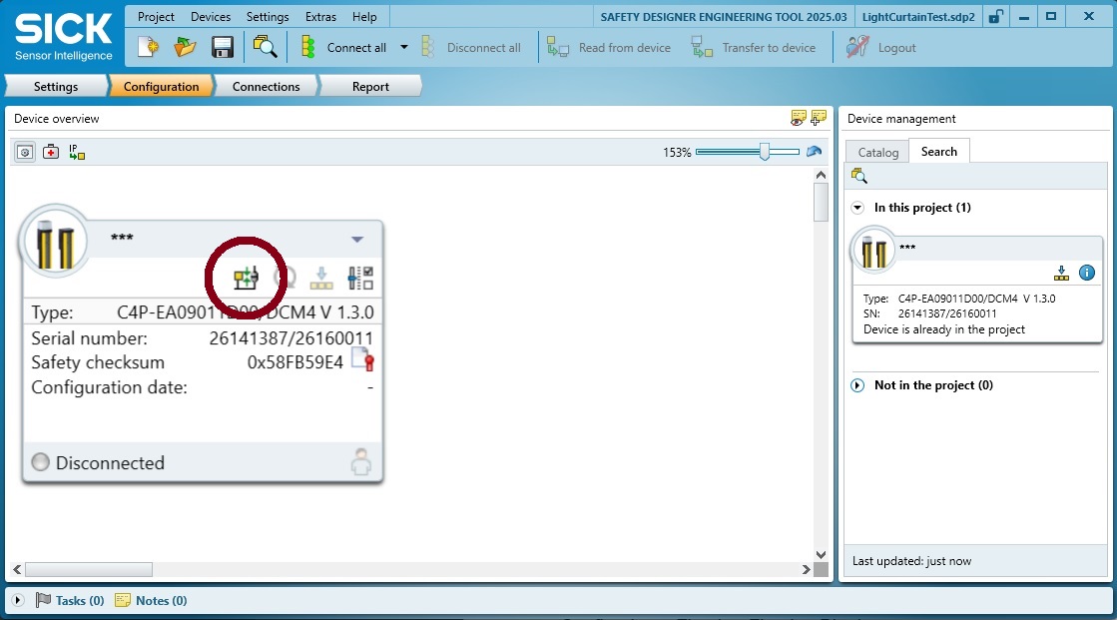Viewport: 1117px width, 620px height.
Task: Click the add note icon in Device overview header
Action: [x=819, y=118]
